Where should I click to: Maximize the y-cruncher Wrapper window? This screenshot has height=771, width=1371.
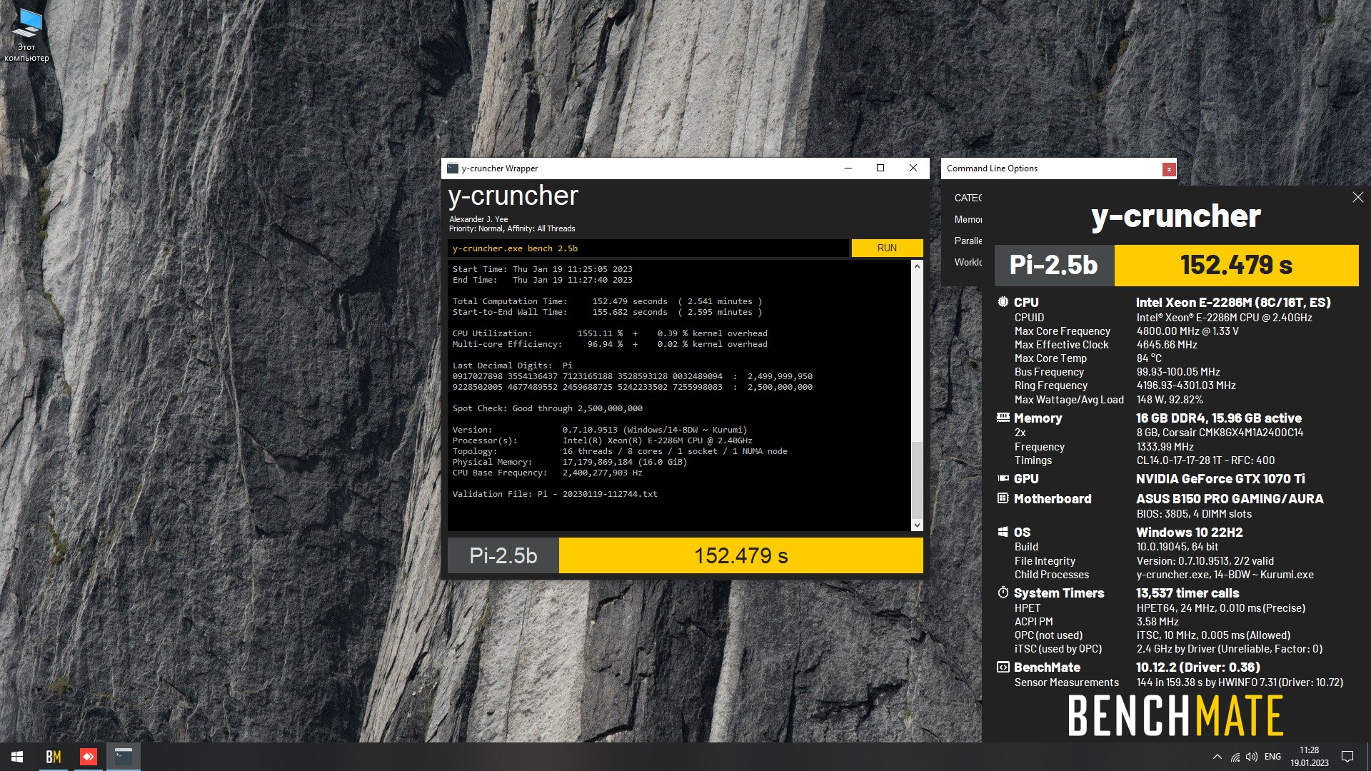[x=880, y=168]
